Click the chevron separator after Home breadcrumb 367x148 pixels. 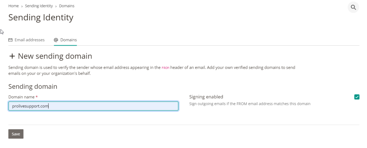22,6
